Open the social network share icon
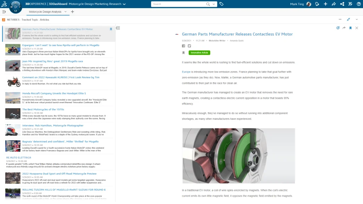This screenshot has width=363, height=204. click(342, 4)
